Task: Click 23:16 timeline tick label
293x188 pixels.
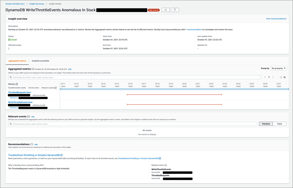Action: click(130, 84)
